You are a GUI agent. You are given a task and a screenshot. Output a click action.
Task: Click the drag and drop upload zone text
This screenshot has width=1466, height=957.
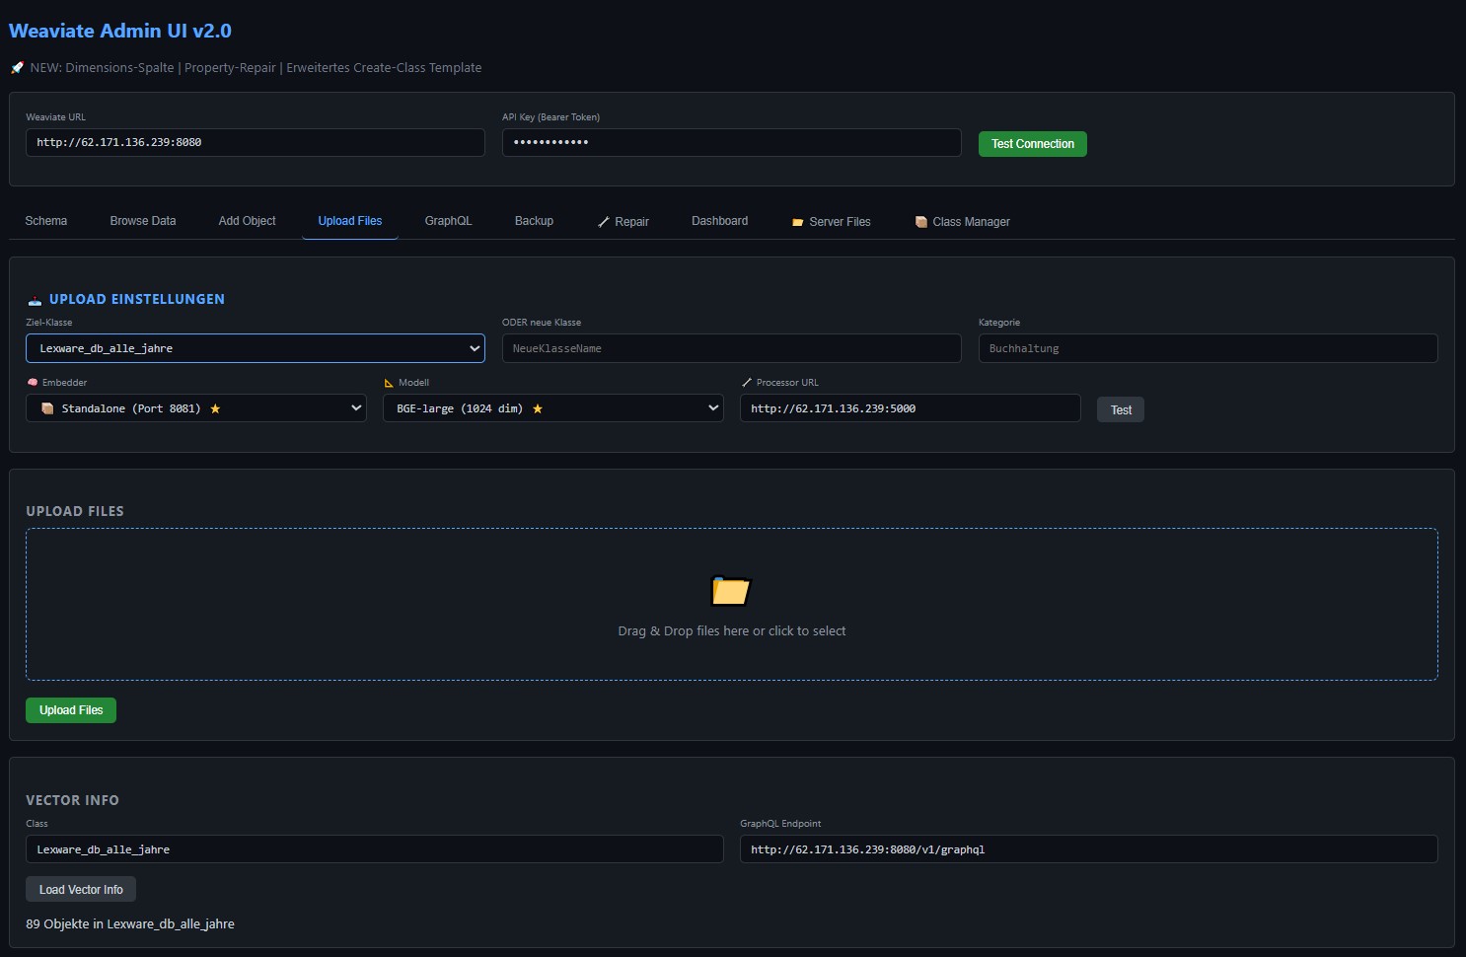(x=732, y=631)
